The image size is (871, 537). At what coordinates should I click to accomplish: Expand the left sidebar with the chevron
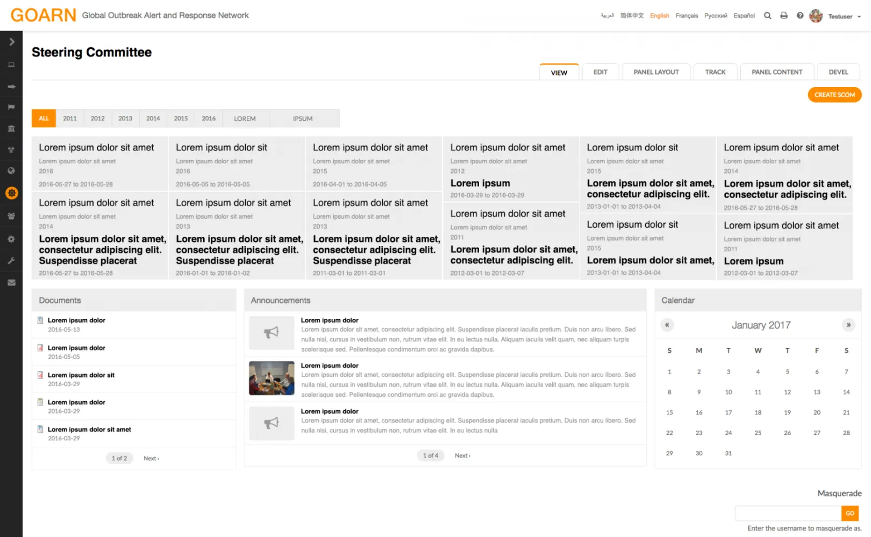click(x=11, y=42)
